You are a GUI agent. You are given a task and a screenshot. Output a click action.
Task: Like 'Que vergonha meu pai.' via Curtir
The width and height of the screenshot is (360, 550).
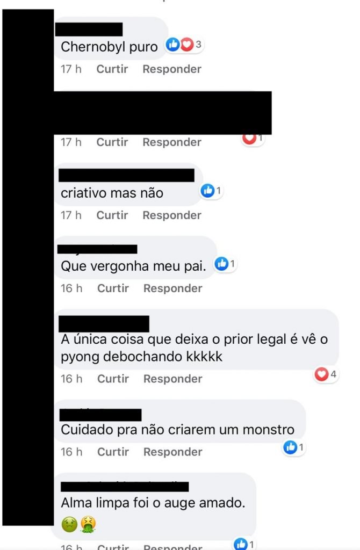[x=113, y=288]
